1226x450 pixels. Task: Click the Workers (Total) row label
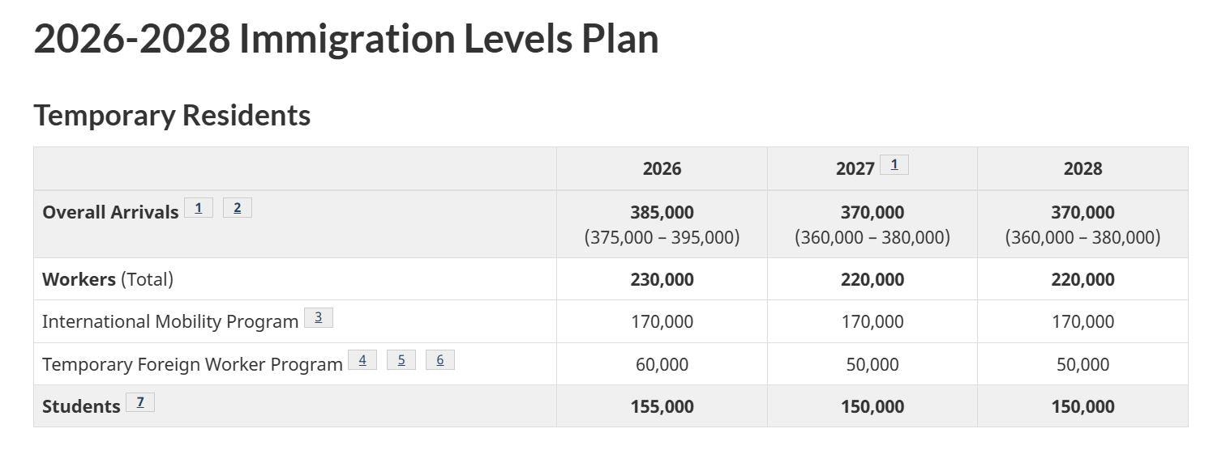pos(108,279)
